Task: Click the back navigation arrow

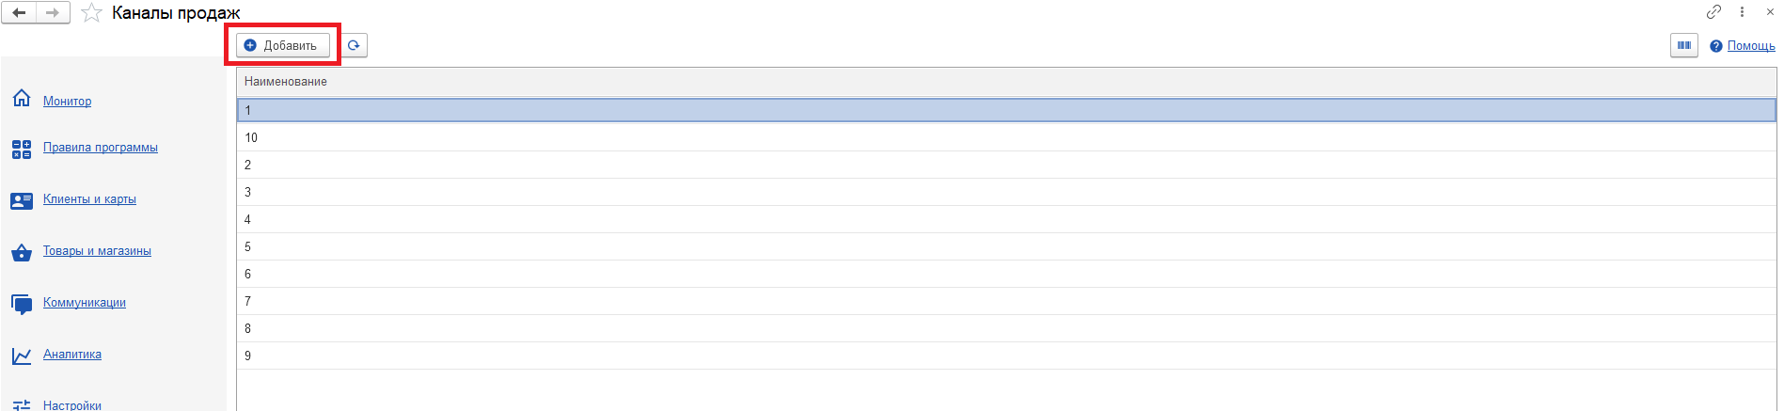Action: (x=19, y=13)
